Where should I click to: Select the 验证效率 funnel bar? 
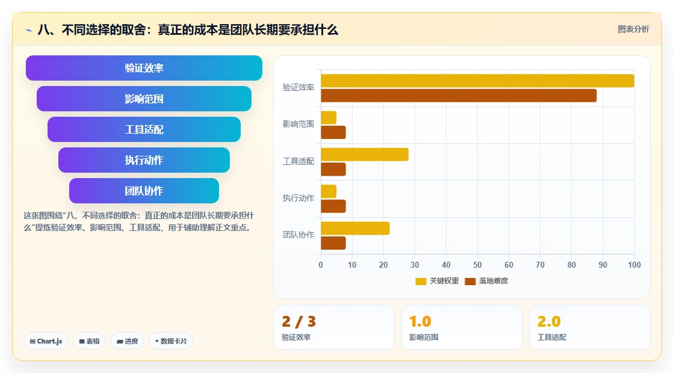144,68
